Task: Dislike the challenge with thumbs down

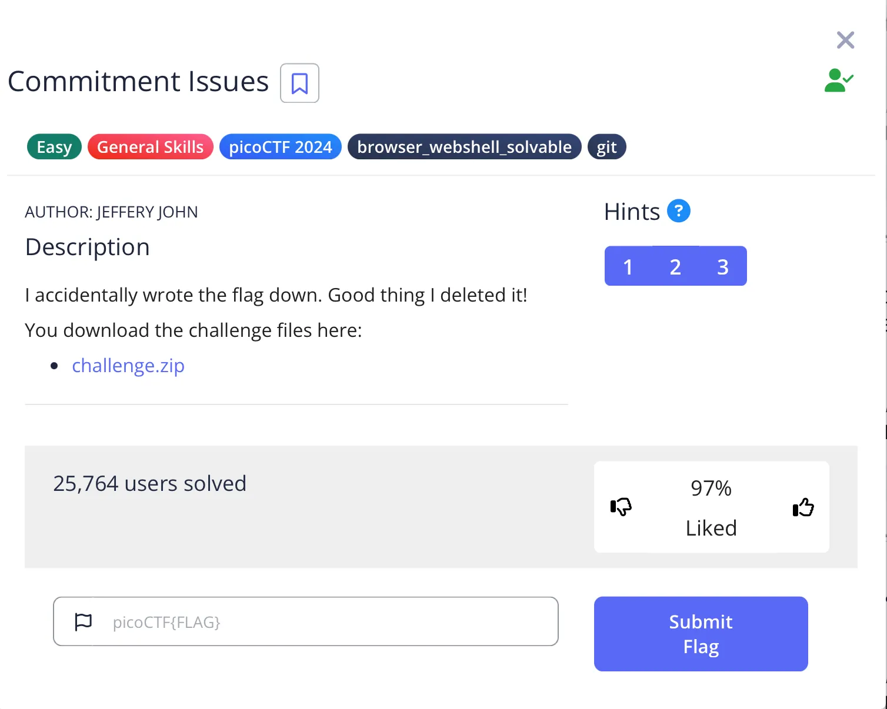Action: pyautogui.click(x=621, y=507)
